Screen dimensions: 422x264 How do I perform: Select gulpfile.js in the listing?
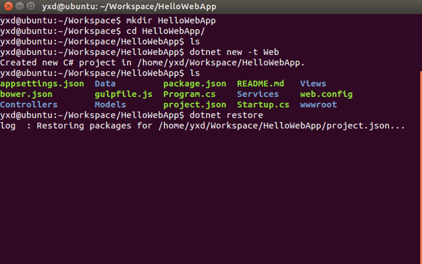[x=123, y=94]
